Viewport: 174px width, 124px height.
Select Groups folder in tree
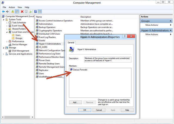coord(17,38)
